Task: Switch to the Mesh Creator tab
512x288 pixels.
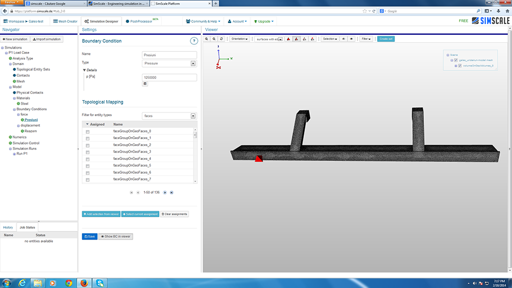Action: tap(65, 21)
